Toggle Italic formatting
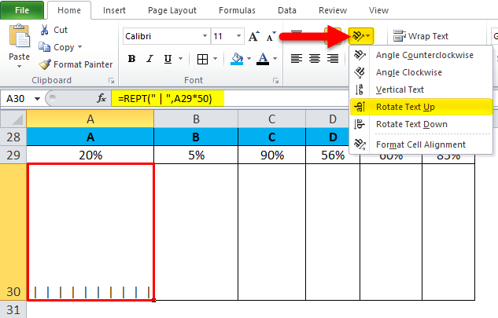This screenshot has height=318, width=498. [x=149, y=59]
